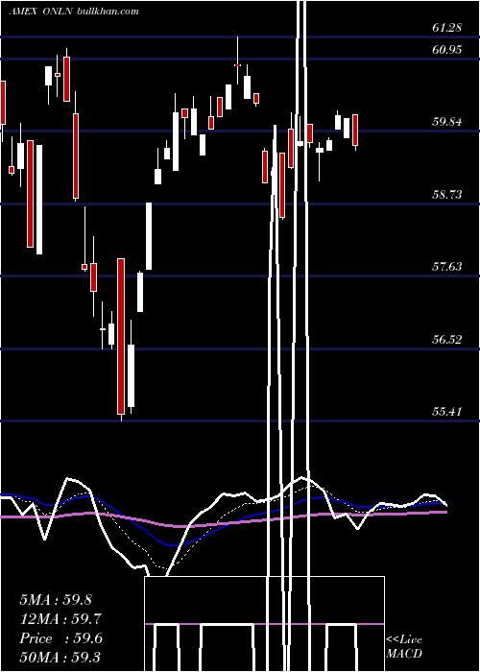Viewport: 480px width, 672px height.
Task: Select the 56.52 price level label
Action: [x=447, y=340]
